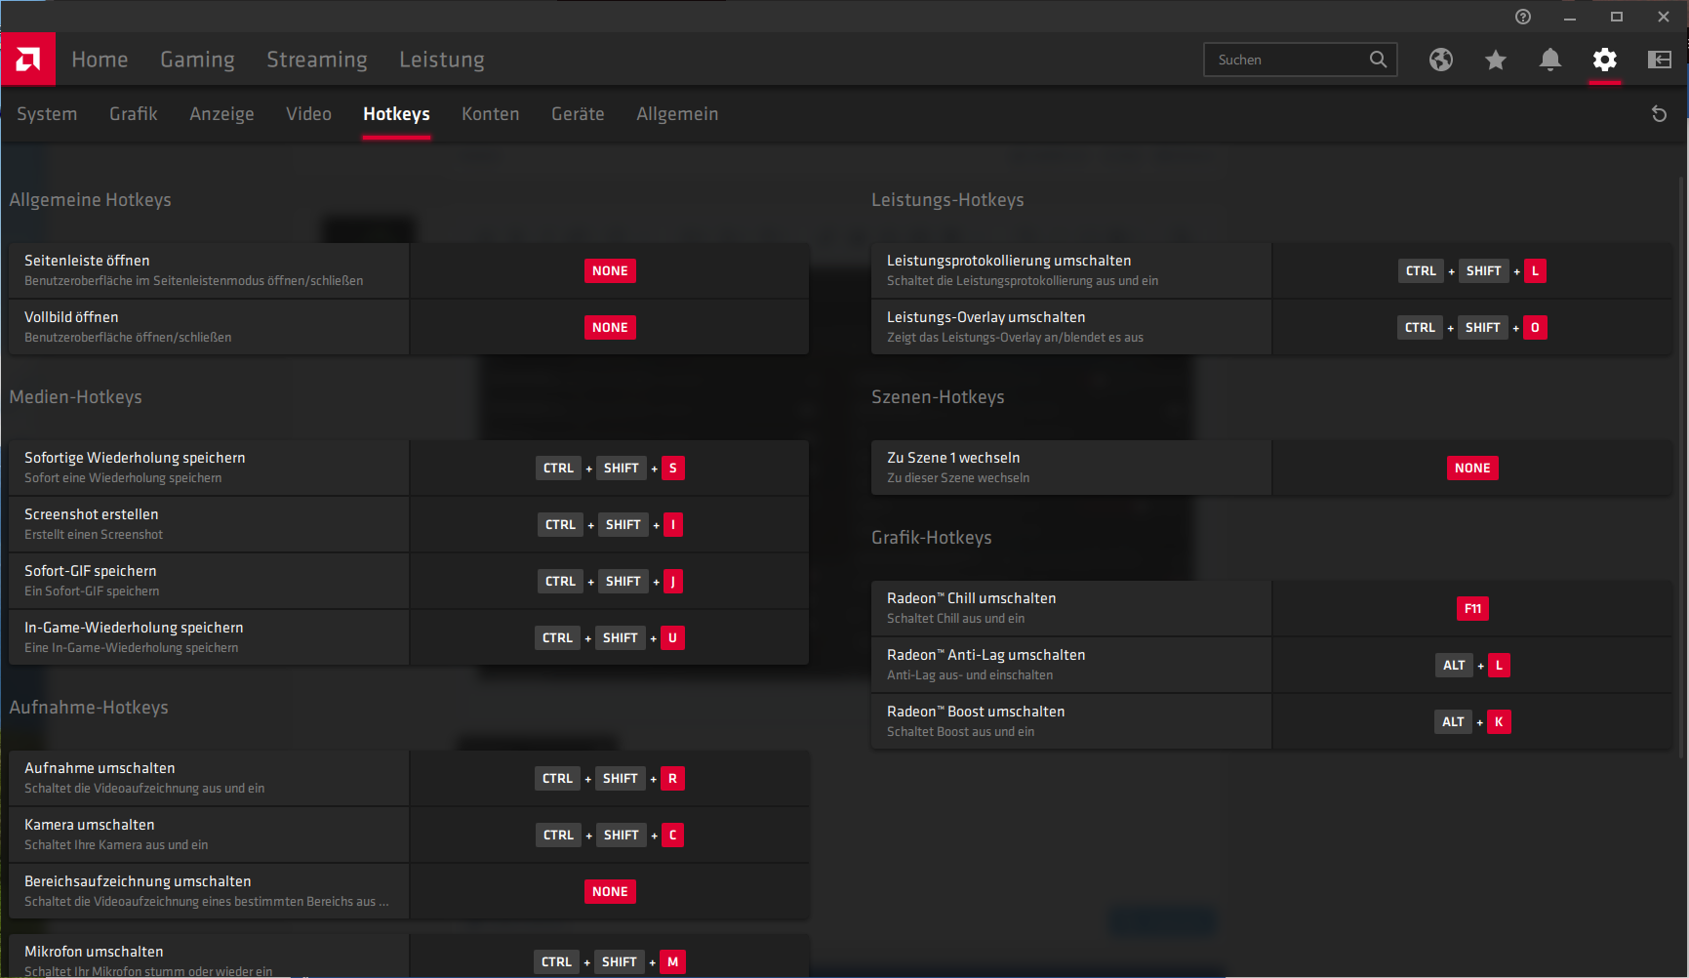Assign hotkey for Vollbild öffnen (NONE)

click(610, 328)
